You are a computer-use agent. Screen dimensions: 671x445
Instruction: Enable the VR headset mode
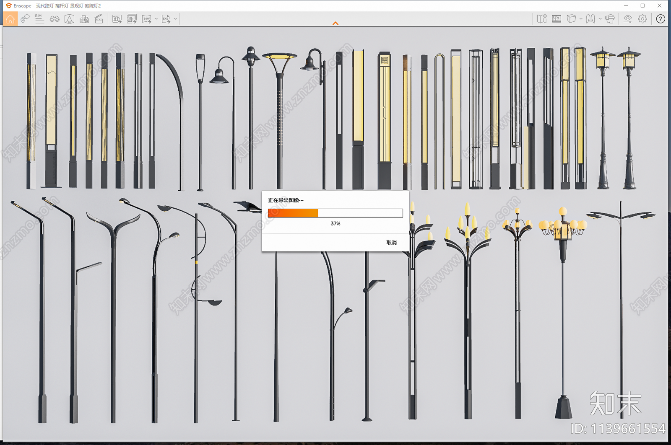(610, 19)
